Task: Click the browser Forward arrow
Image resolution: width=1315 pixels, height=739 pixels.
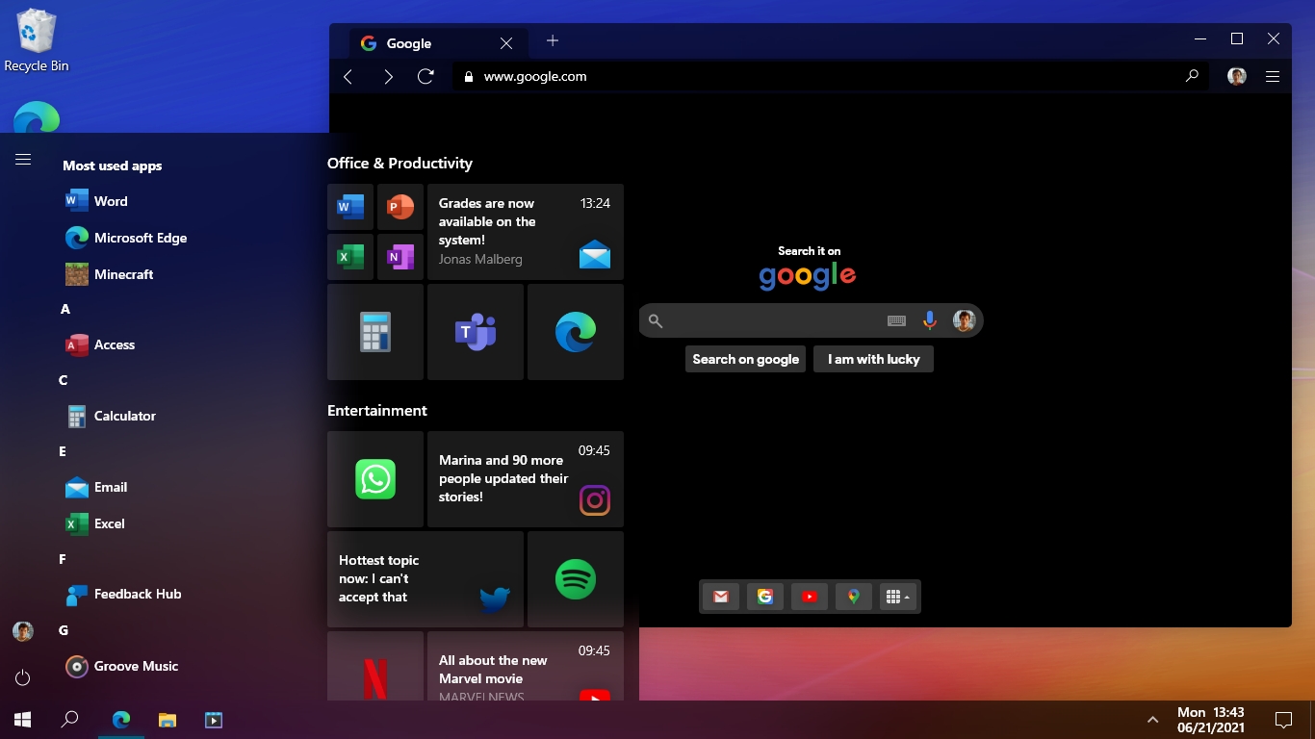Action: click(x=388, y=76)
